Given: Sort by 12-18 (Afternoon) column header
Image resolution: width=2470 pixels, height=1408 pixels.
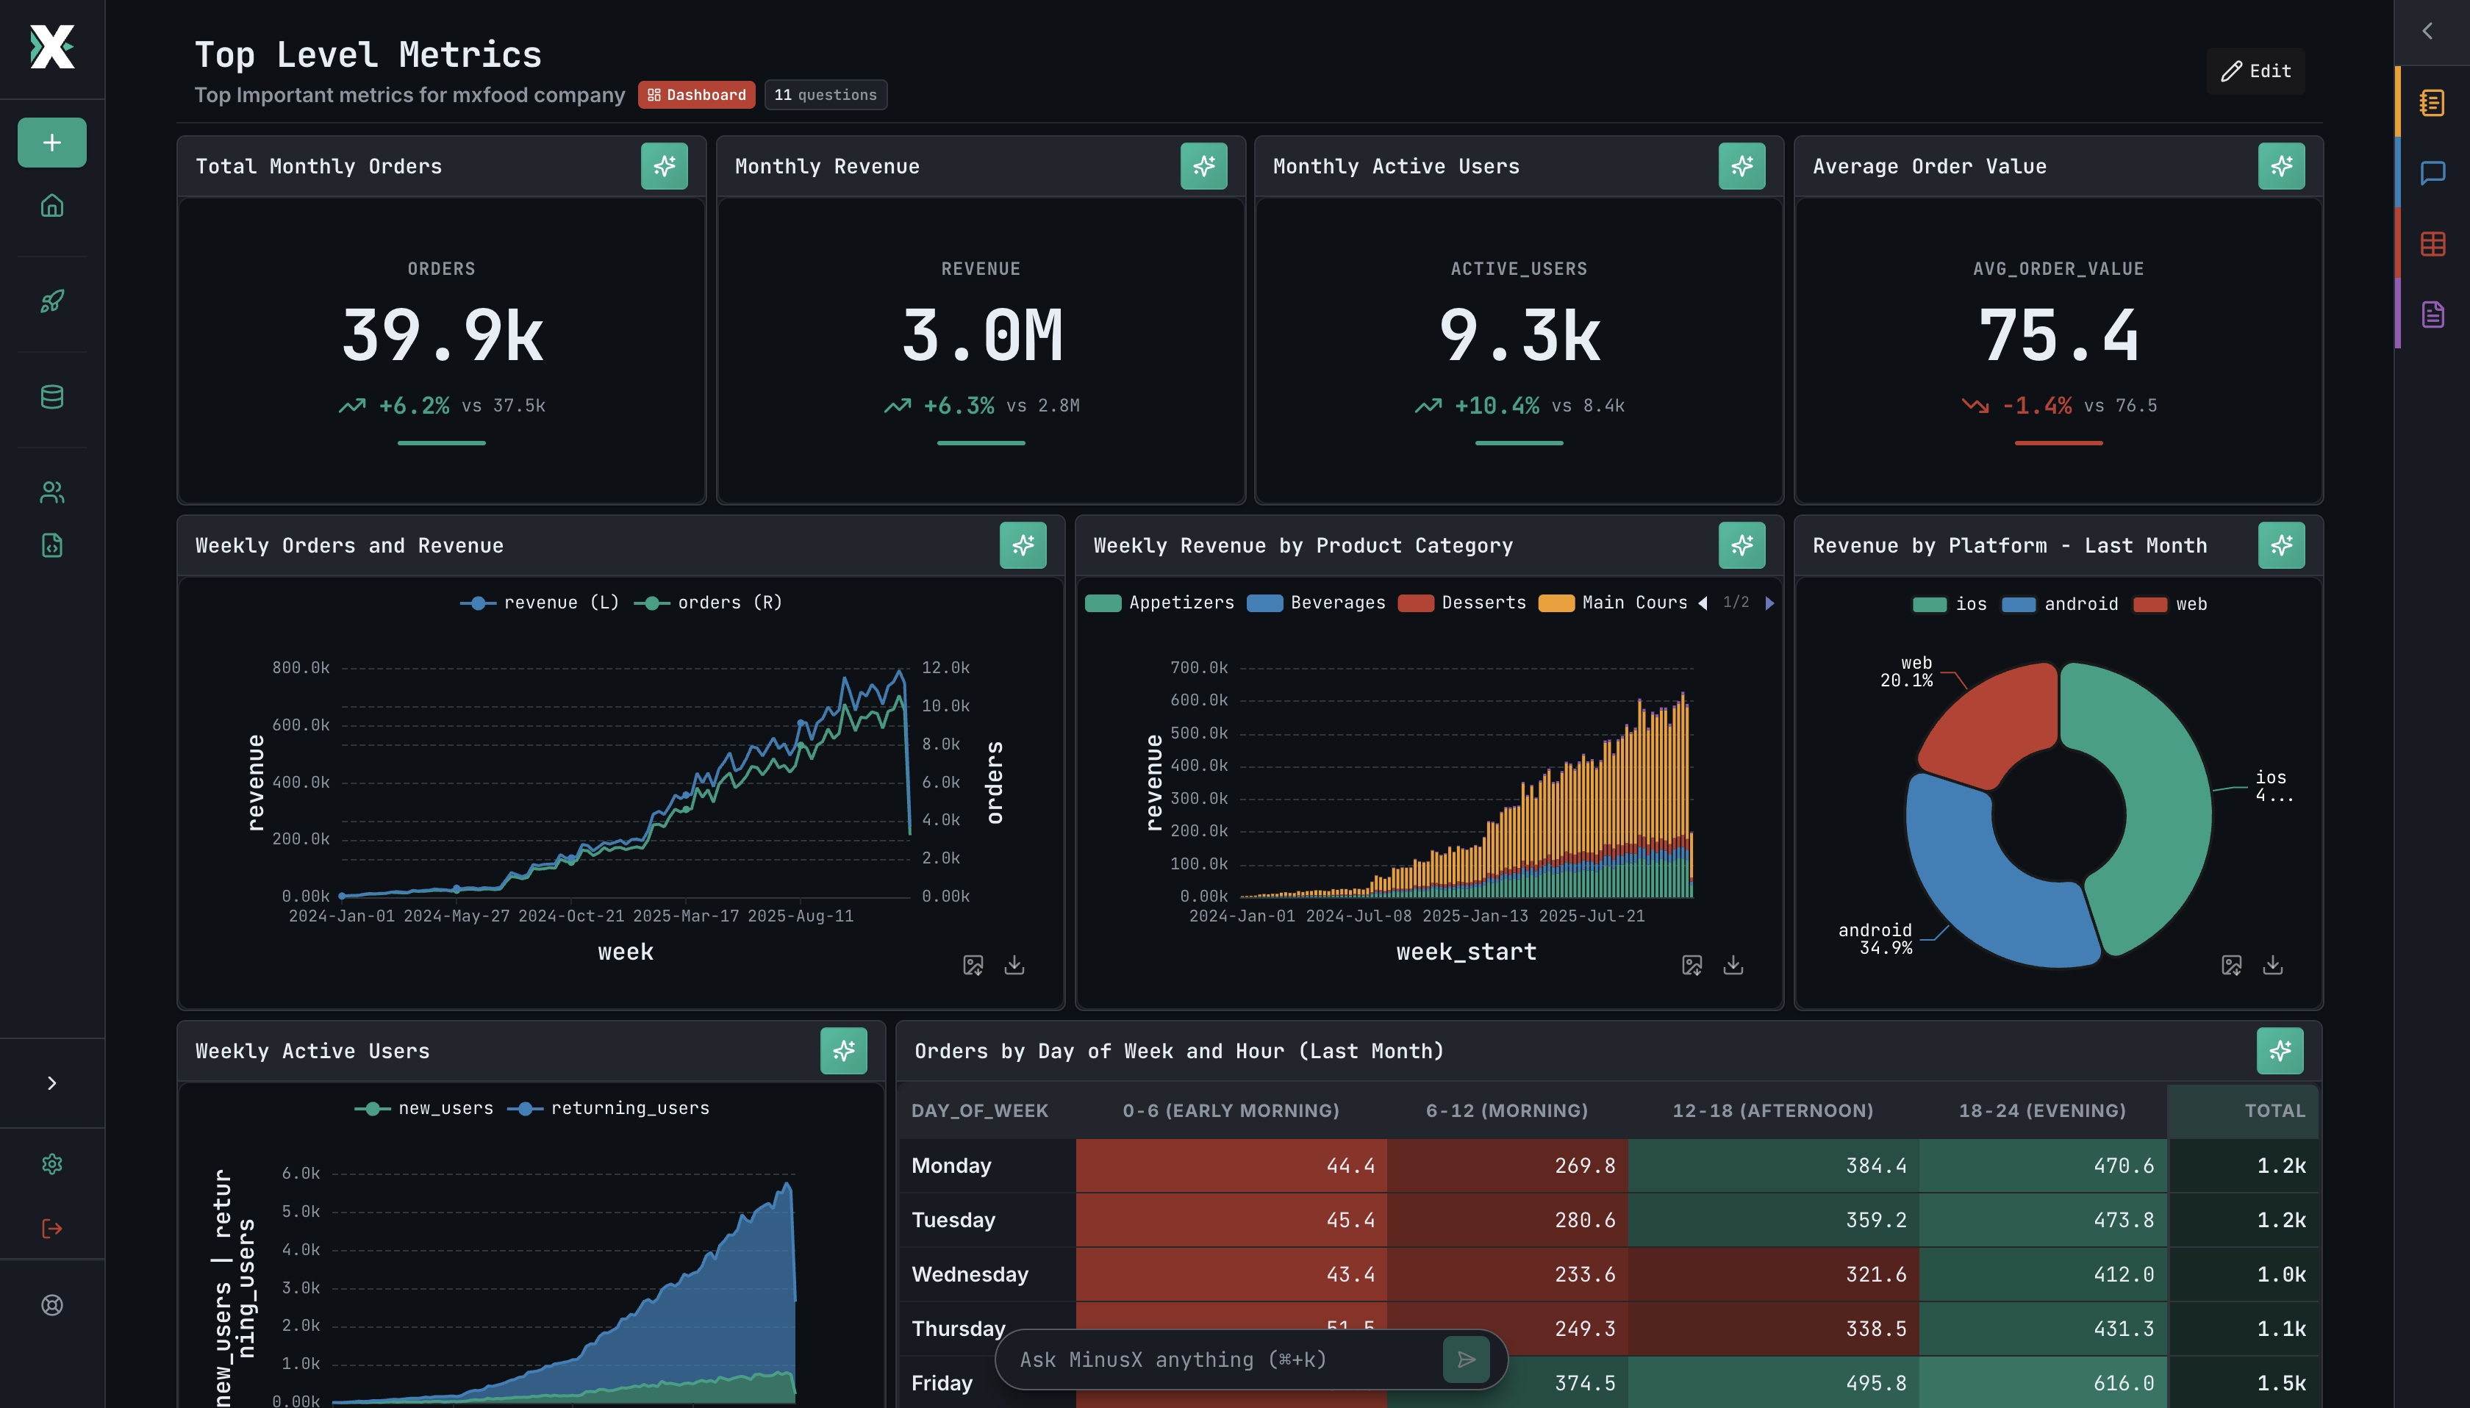Looking at the screenshot, I should 1772,1111.
